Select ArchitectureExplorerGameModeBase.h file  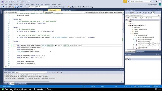click(149, 45)
